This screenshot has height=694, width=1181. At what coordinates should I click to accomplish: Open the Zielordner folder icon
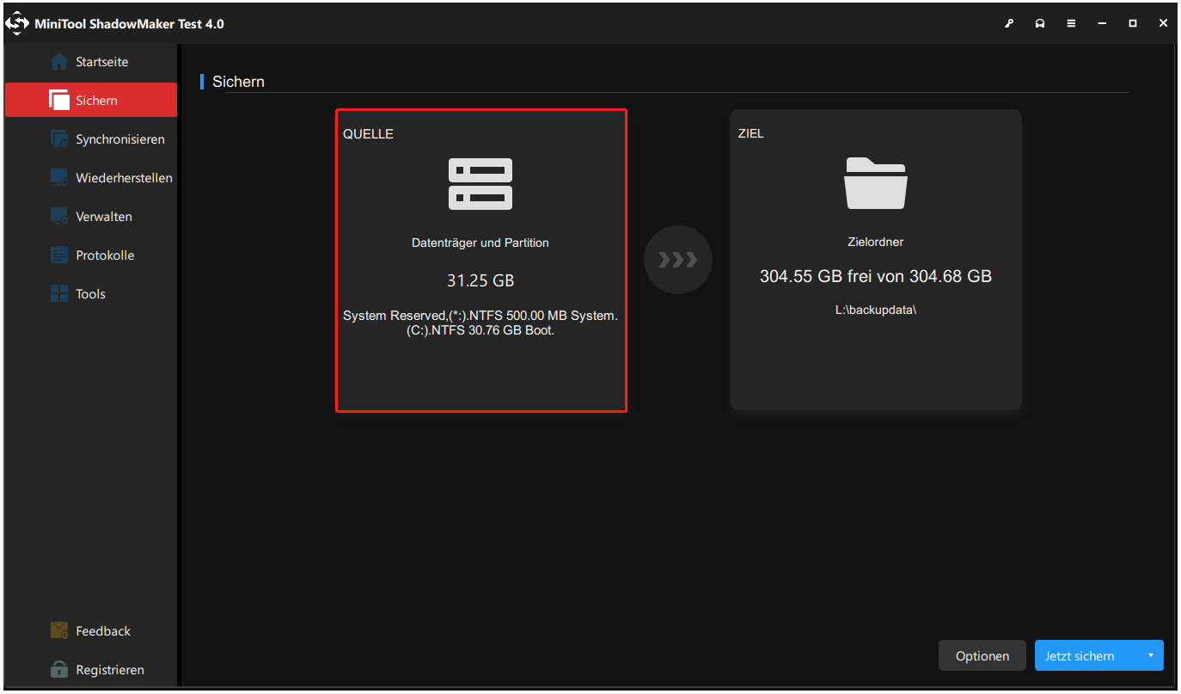875,182
